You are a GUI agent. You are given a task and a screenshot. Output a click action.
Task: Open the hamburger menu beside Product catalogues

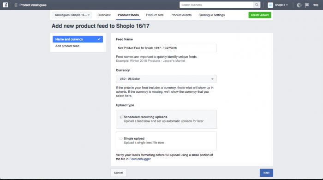coord(16,5)
